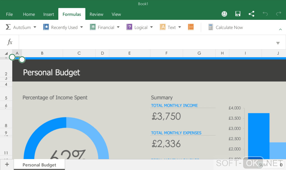Screen dimensions: 286x170
Task: Select the Formulas tab
Action: [72, 14]
